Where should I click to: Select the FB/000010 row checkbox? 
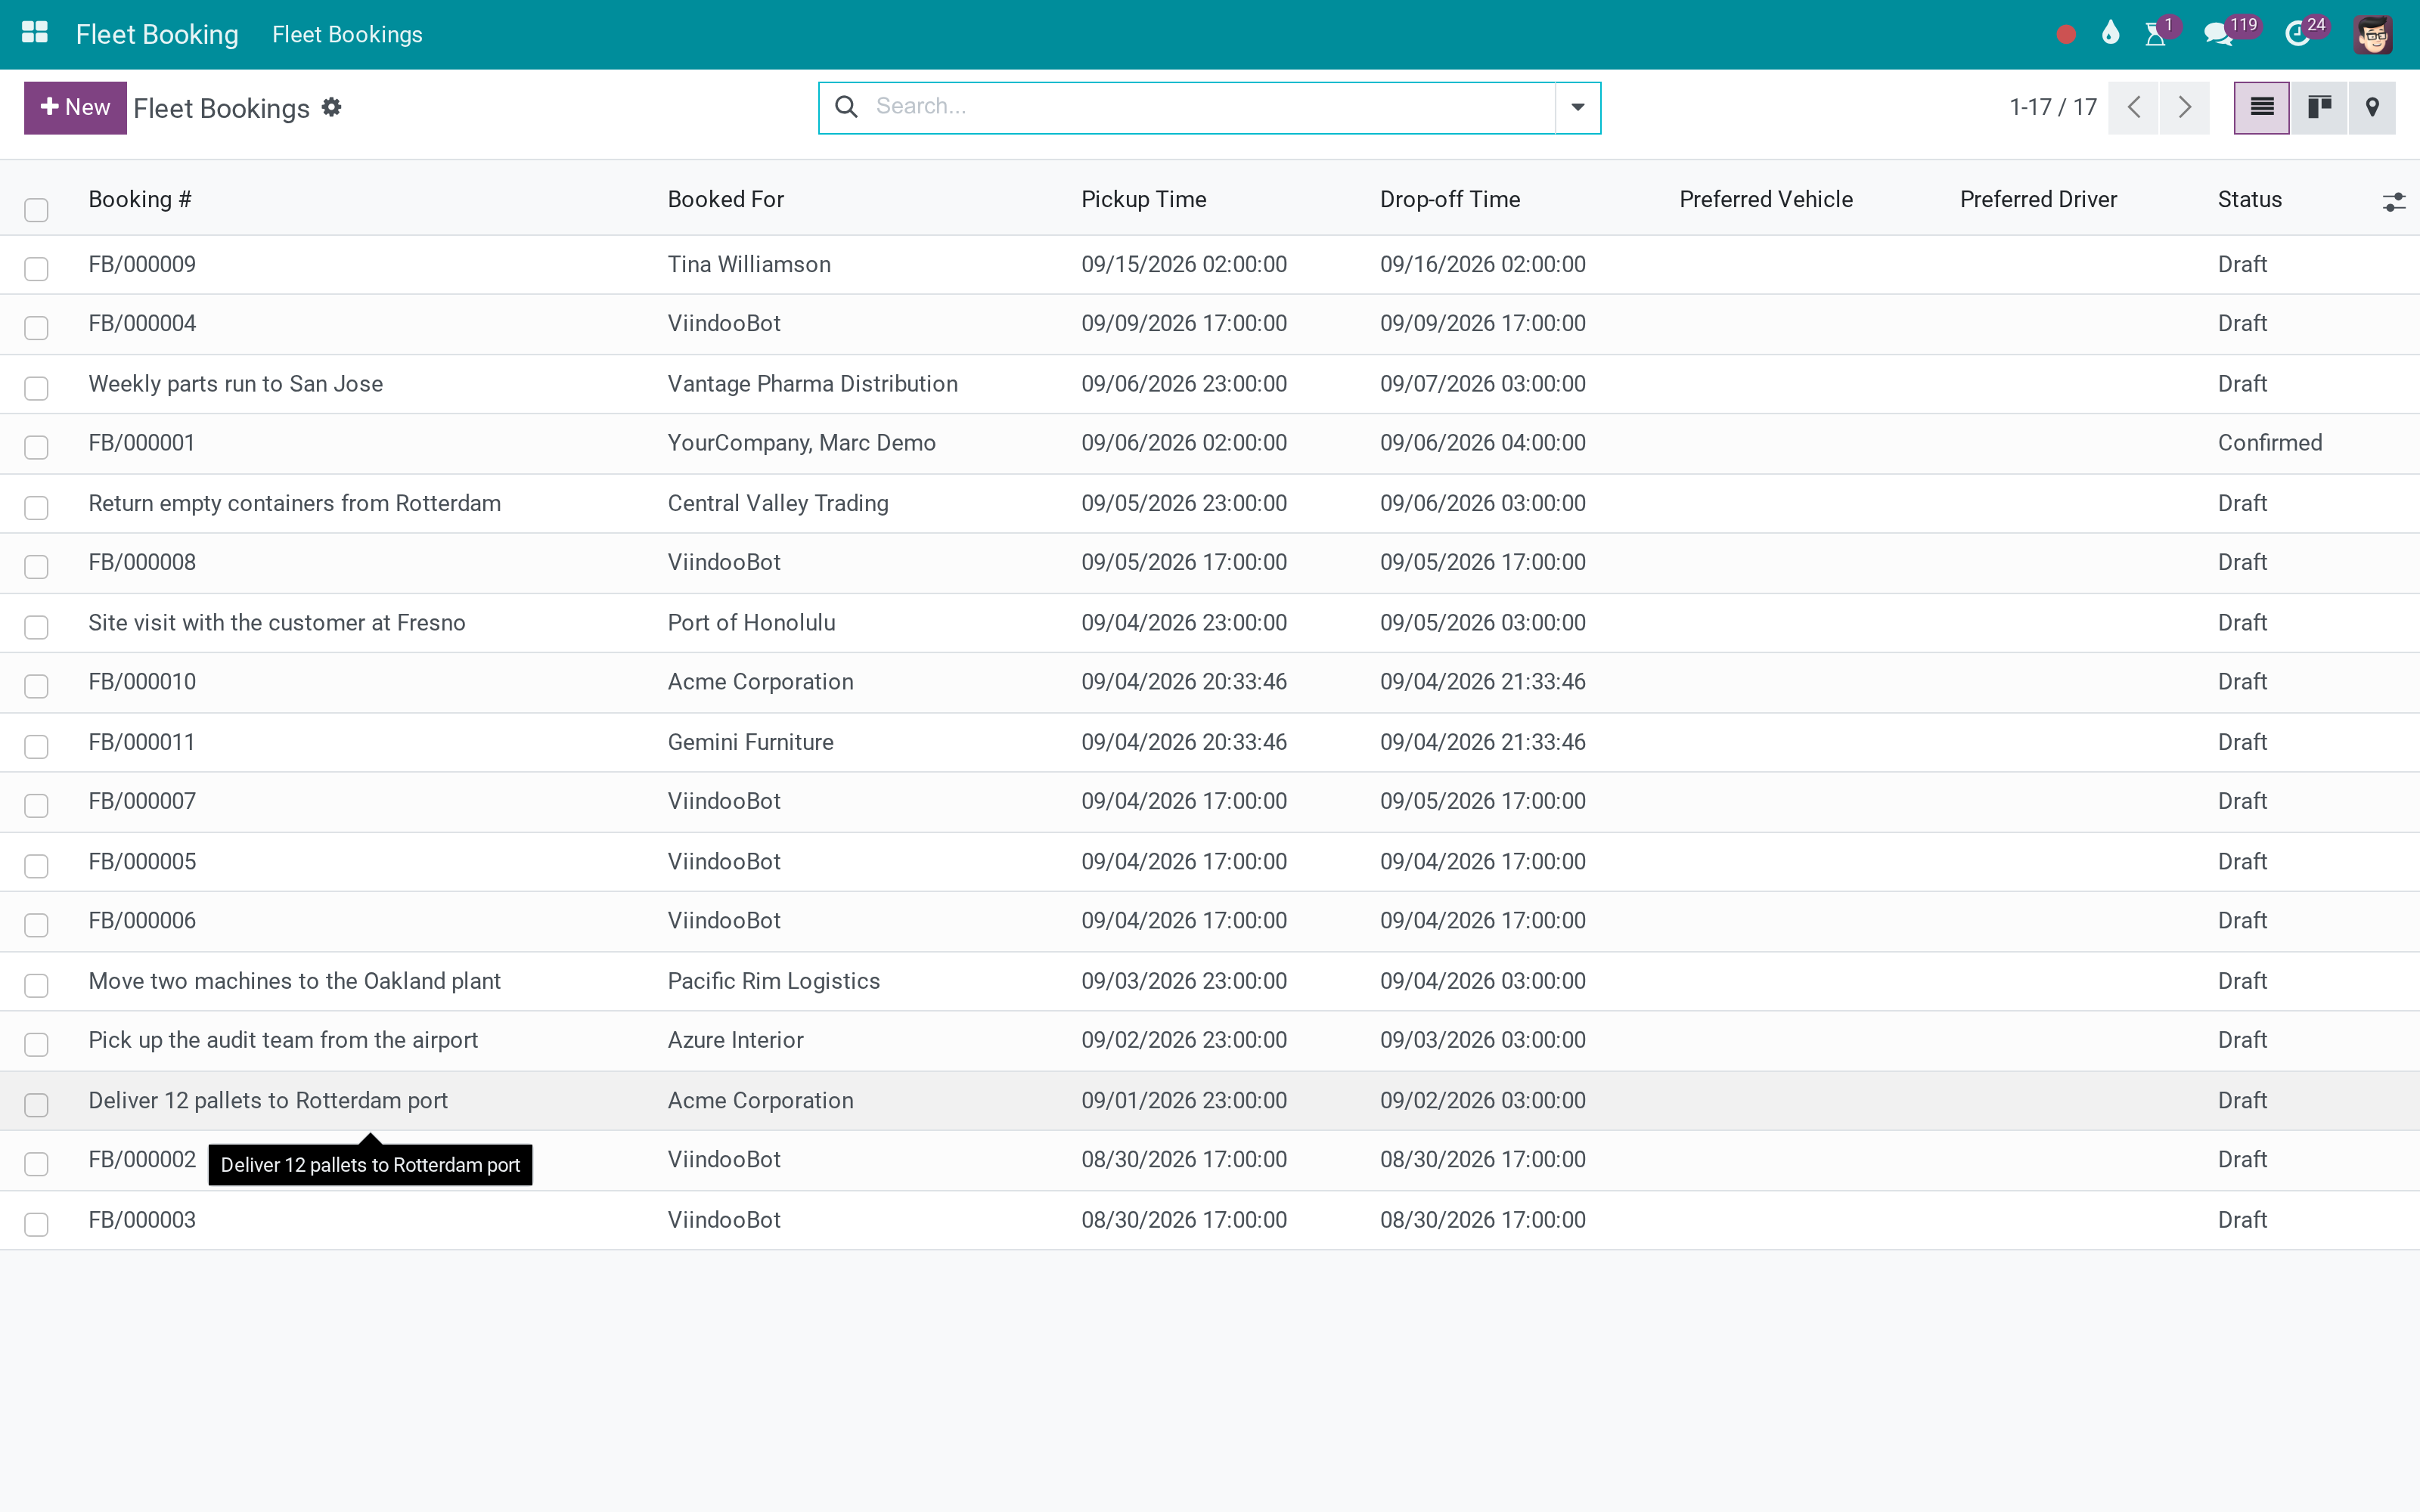click(36, 686)
